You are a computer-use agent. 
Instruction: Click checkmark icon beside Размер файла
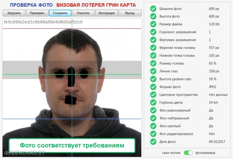(153, 24)
